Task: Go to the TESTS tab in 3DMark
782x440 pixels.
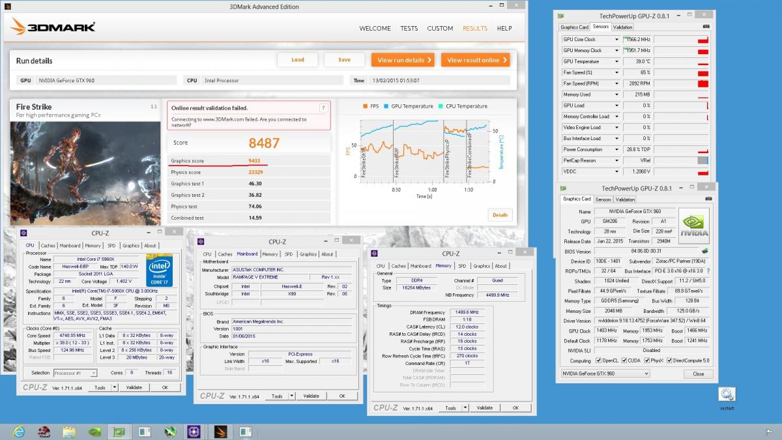Action: point(409,29)
